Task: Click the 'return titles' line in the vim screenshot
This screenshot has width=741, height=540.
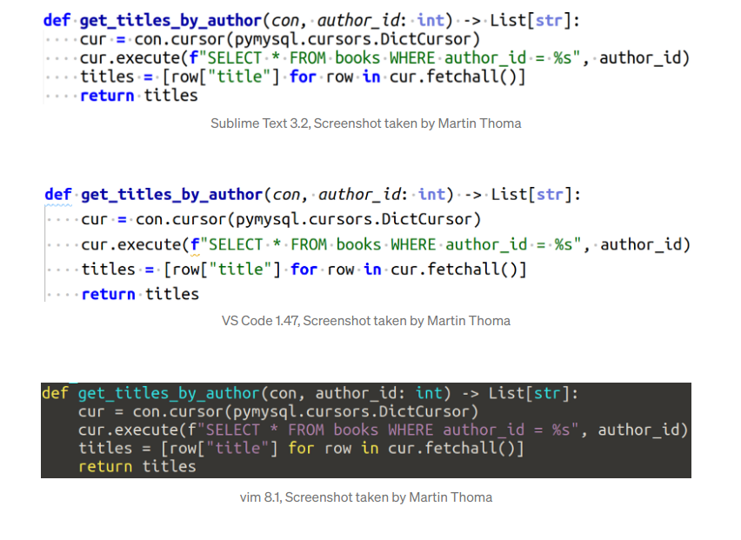Action: pos(137,467)
